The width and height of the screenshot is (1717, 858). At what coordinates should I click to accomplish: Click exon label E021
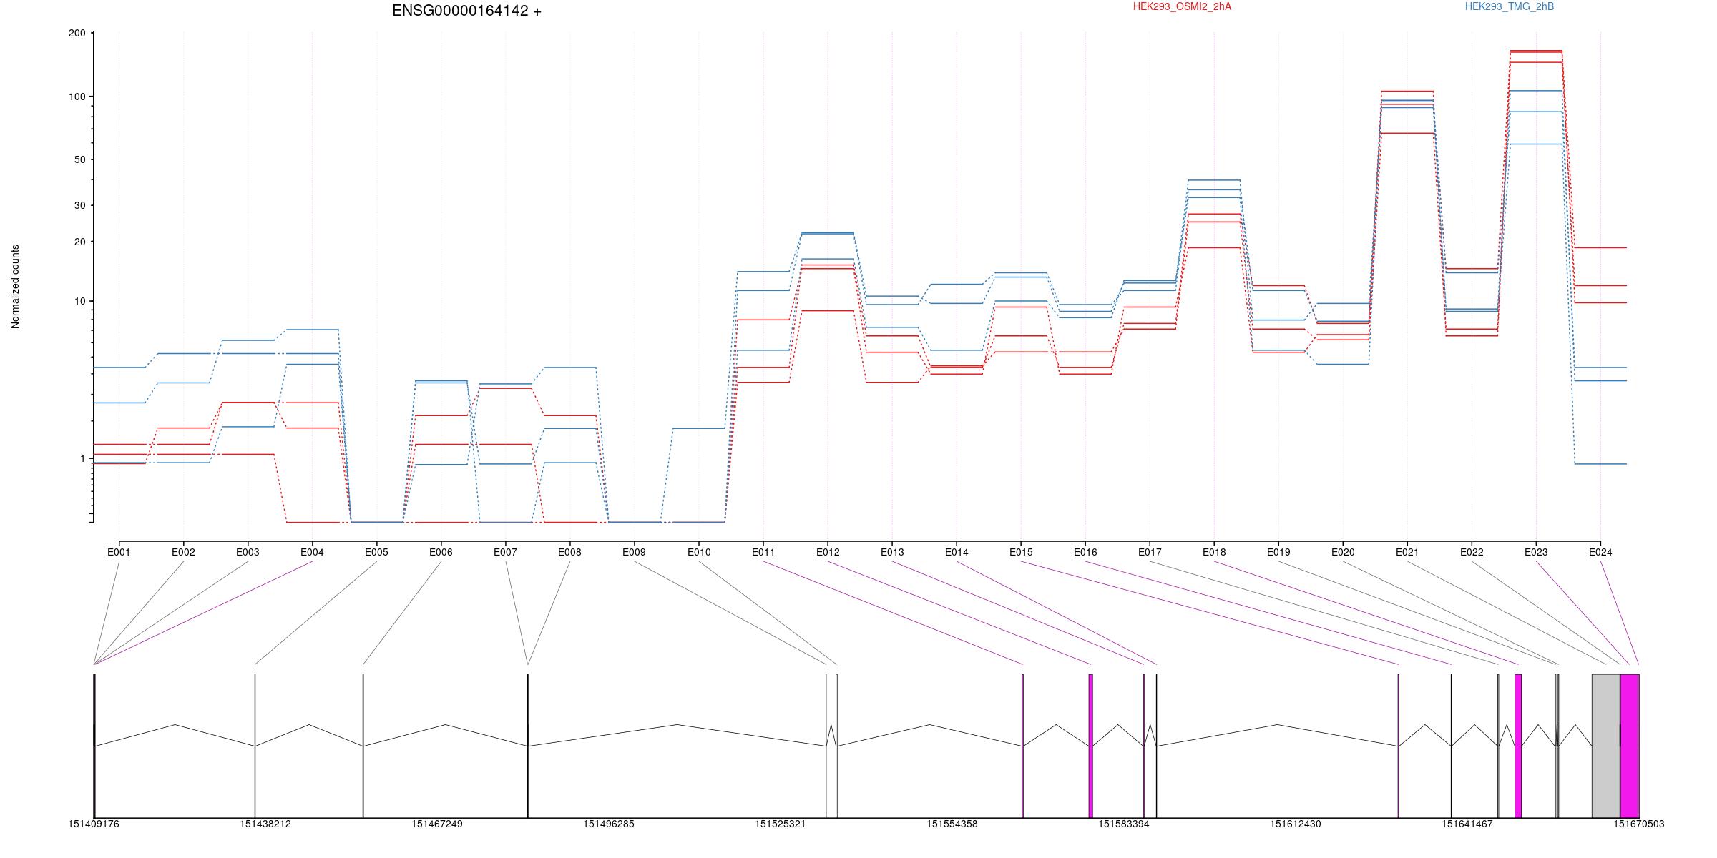[1407, 552]
